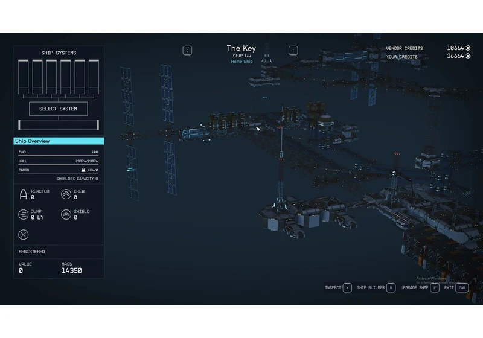
Task: Click the vendor credits value 10664
Action: (x=455, y=48)
